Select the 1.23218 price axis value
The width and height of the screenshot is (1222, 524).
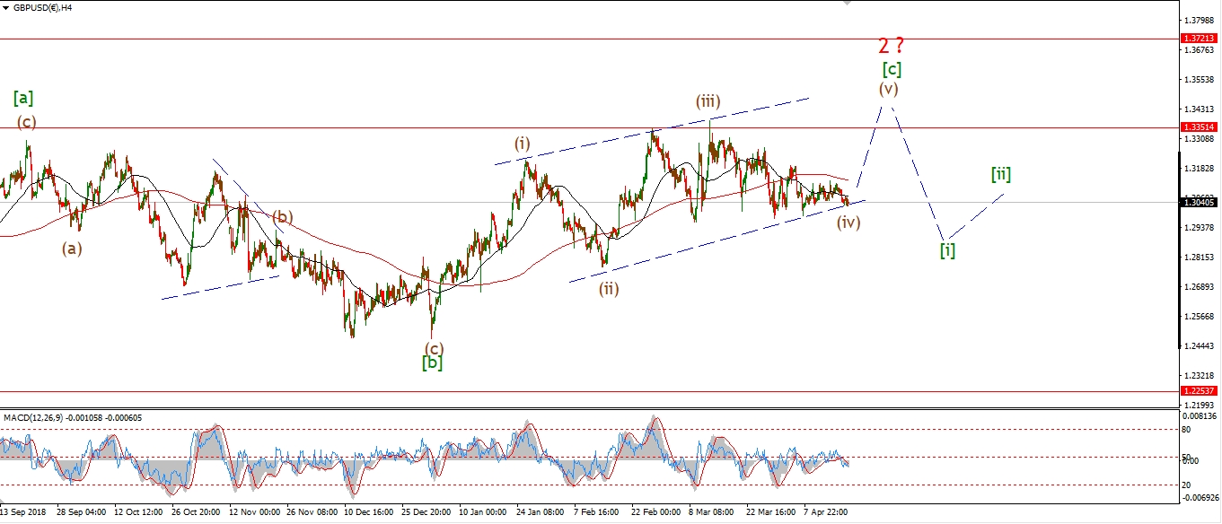click(1201, 376)
